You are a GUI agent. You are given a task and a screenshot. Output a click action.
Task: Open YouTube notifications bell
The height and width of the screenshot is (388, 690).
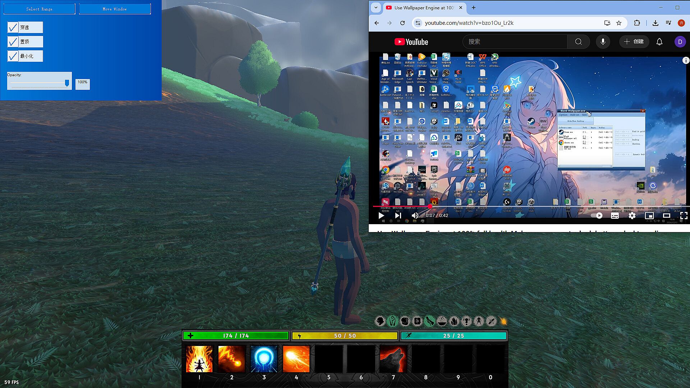coord(659,42)
